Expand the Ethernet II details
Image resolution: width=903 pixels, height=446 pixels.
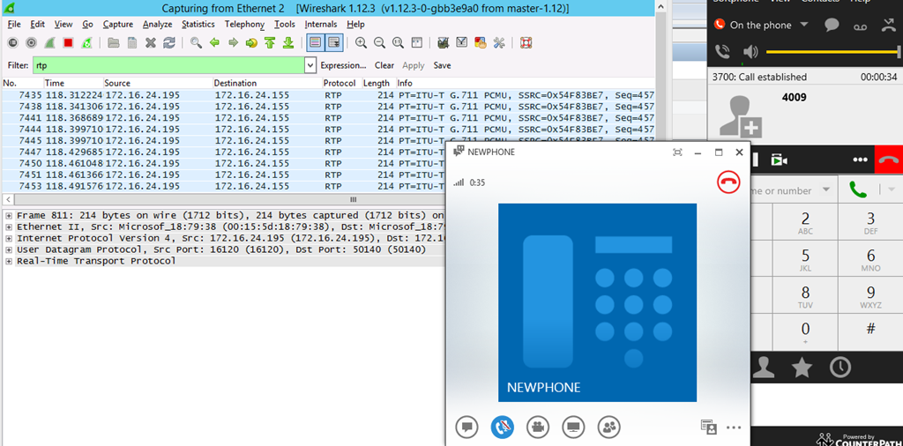(9, 227)
